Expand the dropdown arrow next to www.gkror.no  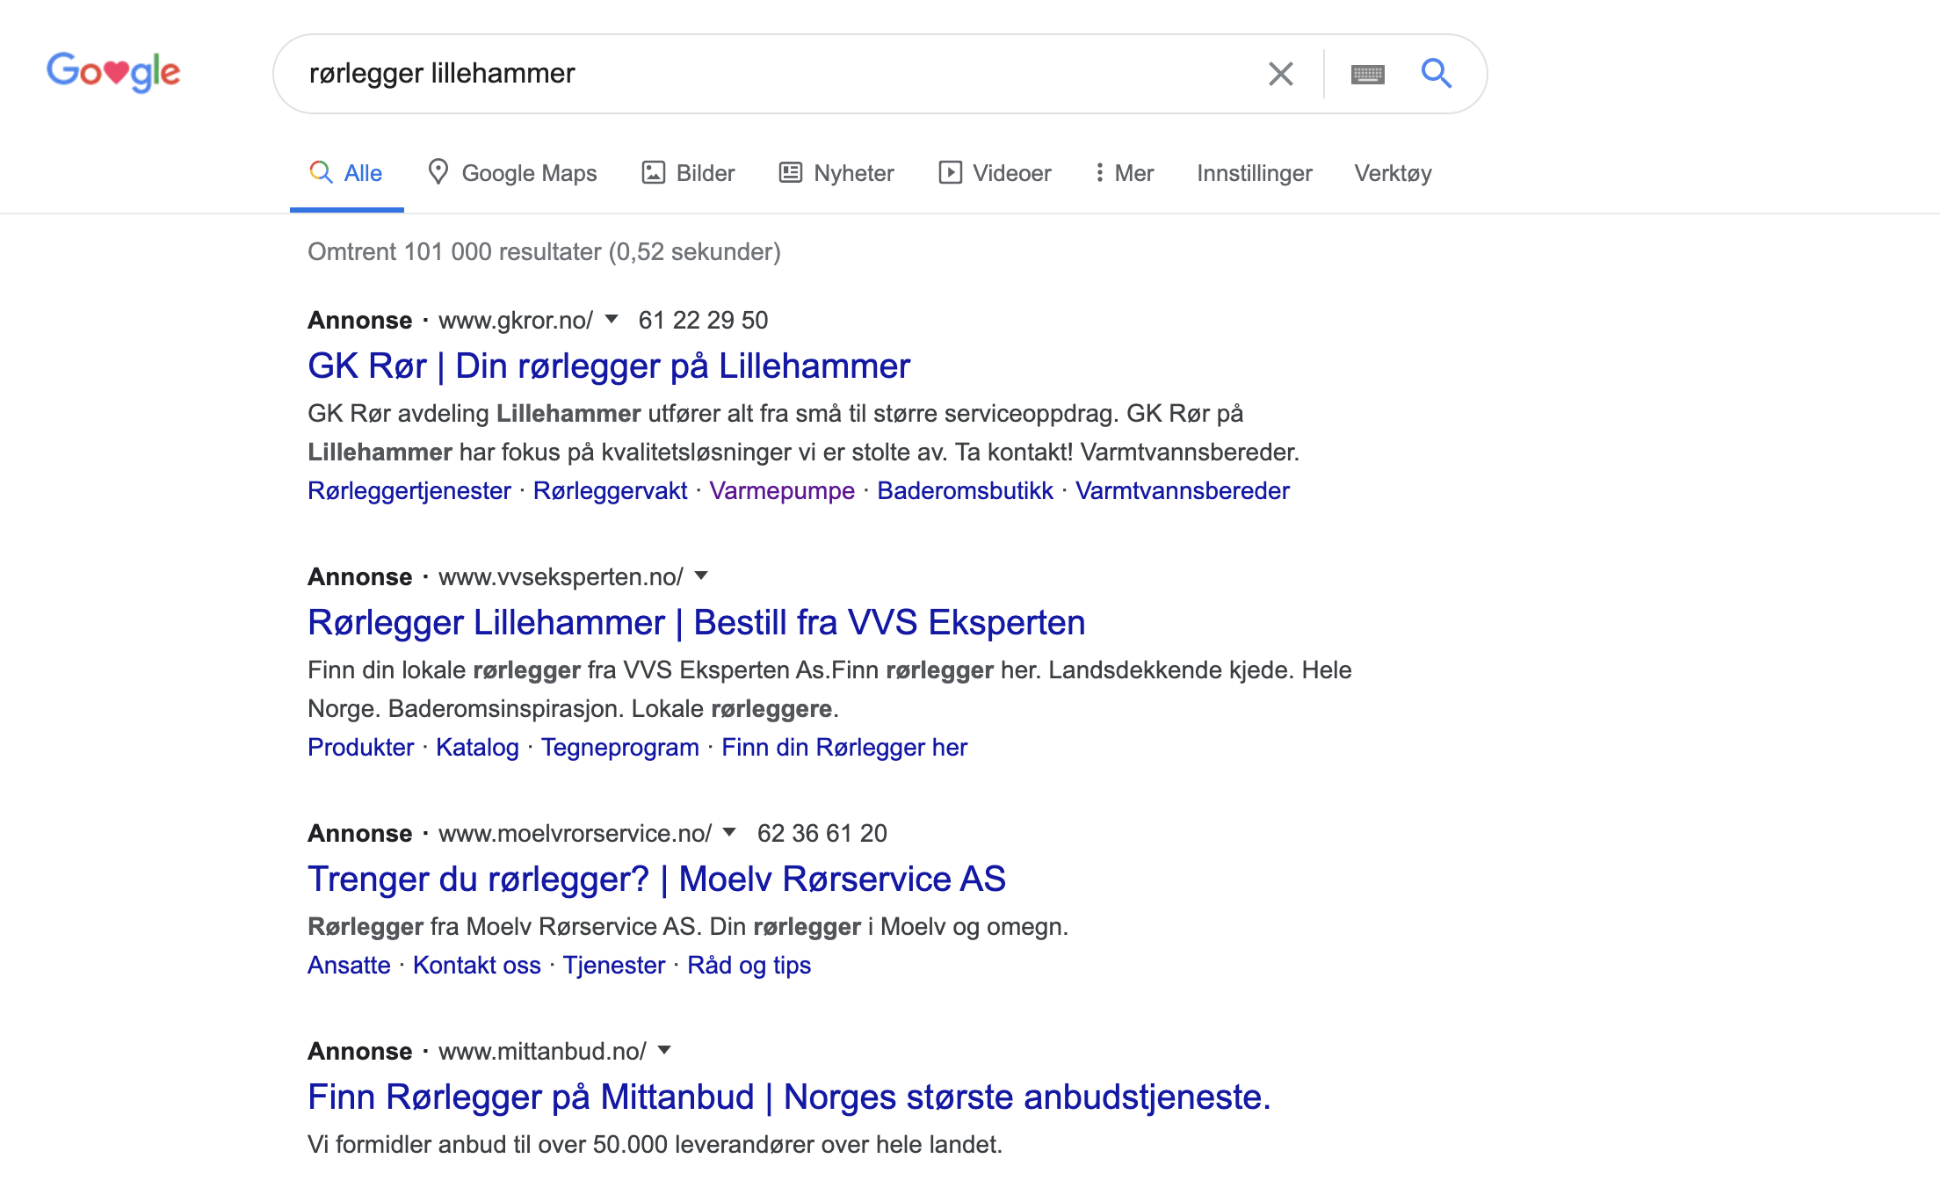click(x=612, y=319)
